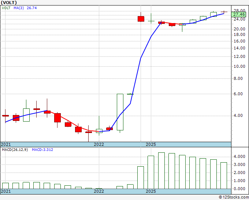Click the 8.00 price axis label
The height and width of the screenshot is (200, 249).
(238, 78)
